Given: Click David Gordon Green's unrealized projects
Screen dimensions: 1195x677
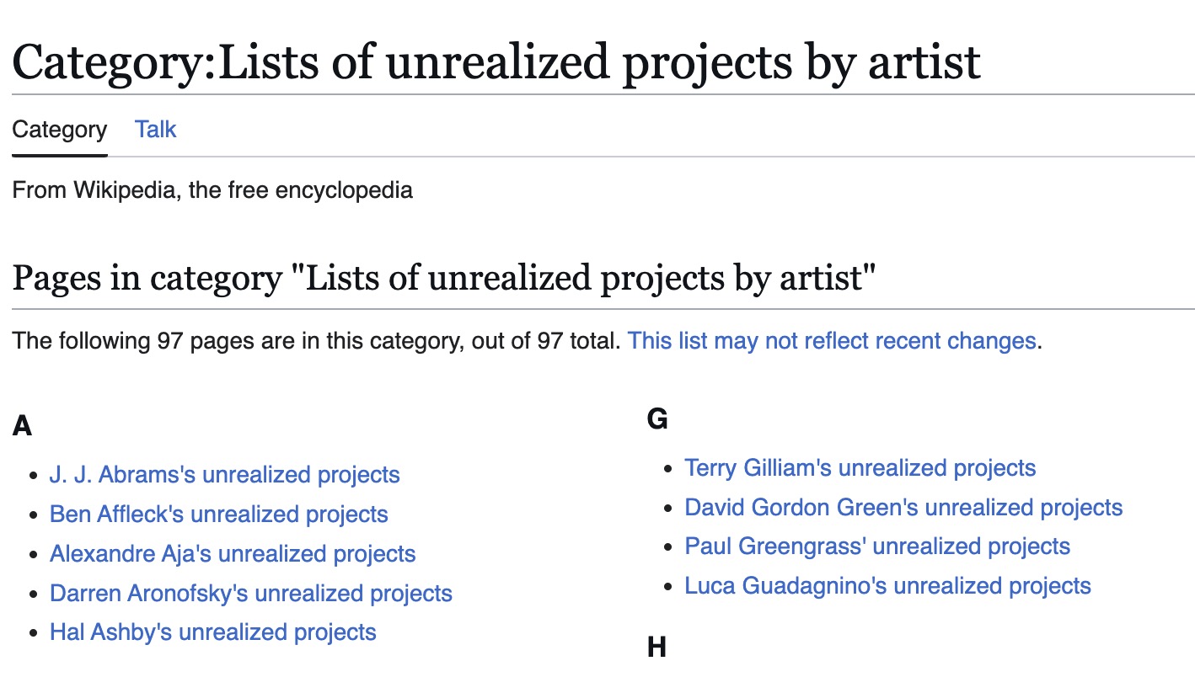Looking at the screenshot, I should 903,508.
